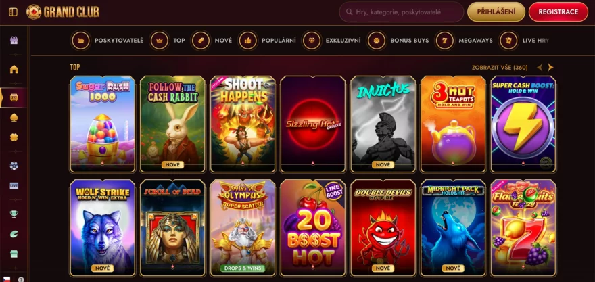Open the trophy tournaments icon

pos(14,214)
